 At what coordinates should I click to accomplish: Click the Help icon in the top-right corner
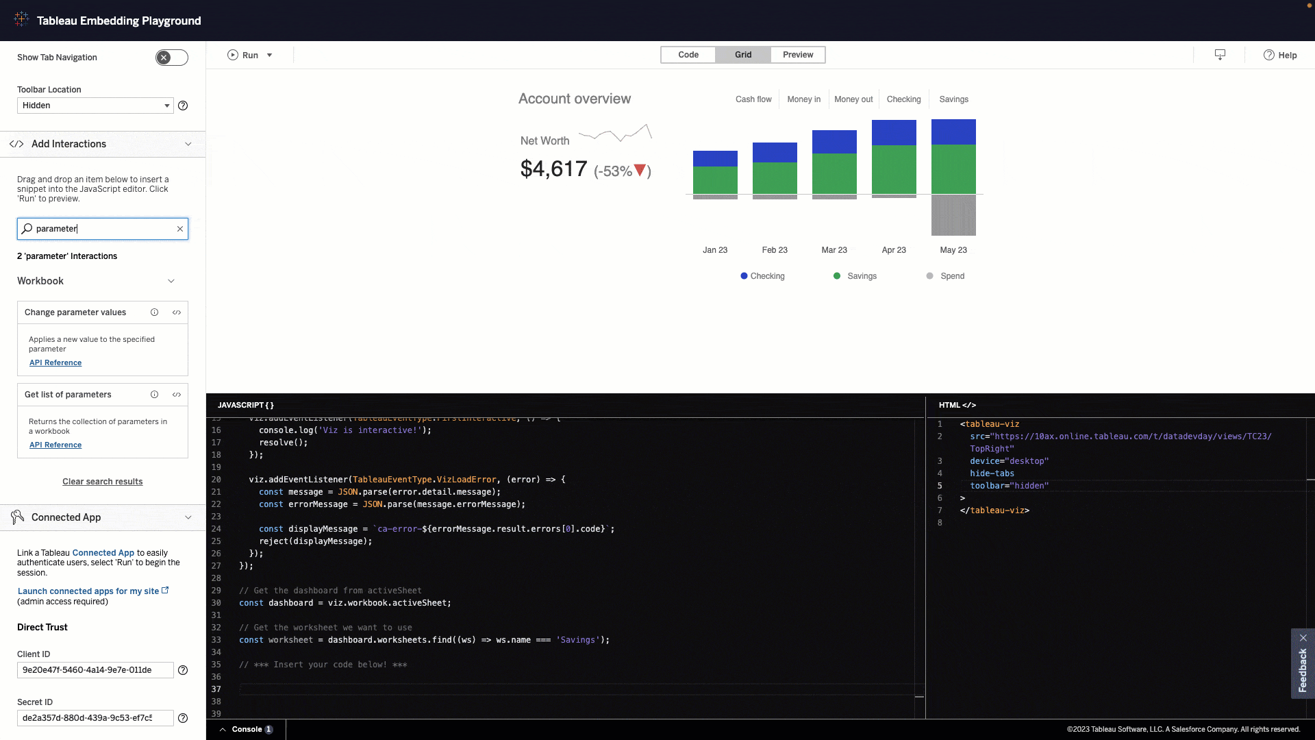[x=1269, y=54]
